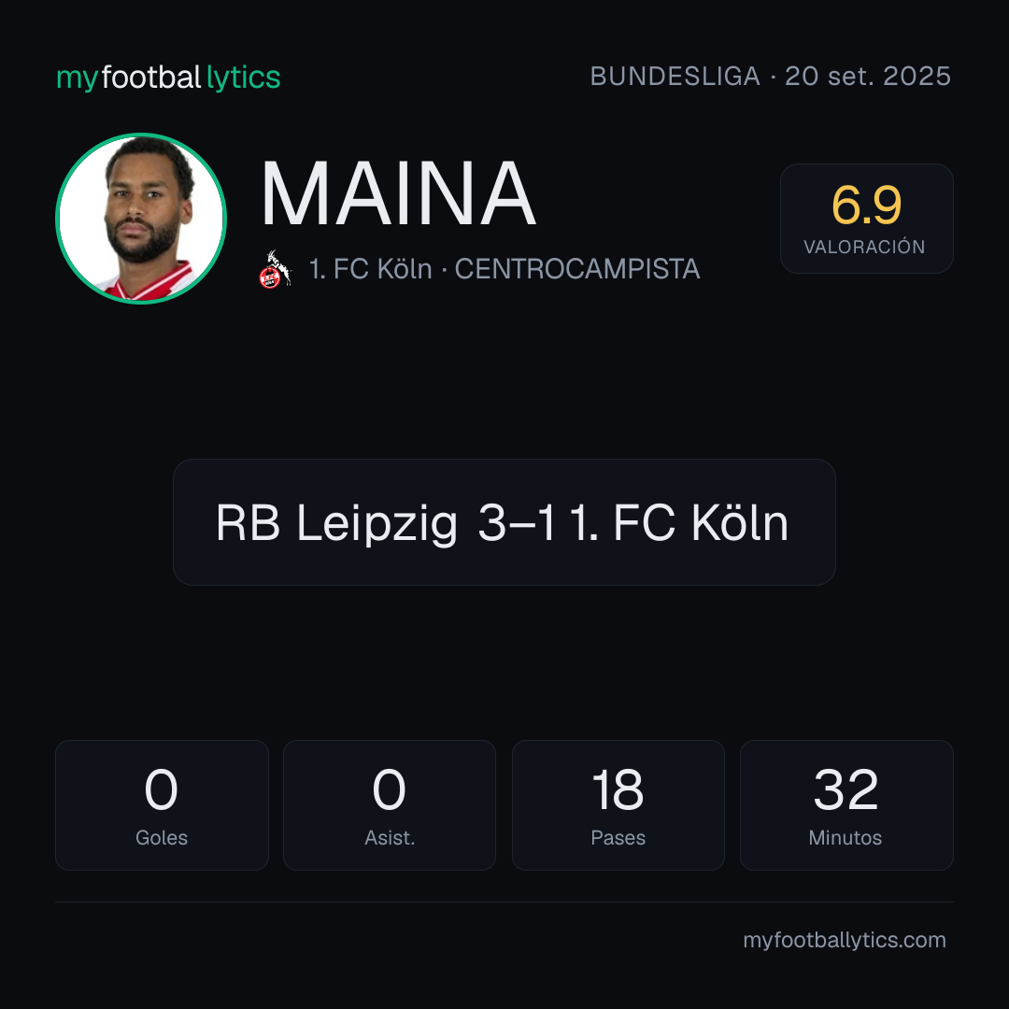Select the CENTROCAMPISTA position label
Screen dimensions: 1009x1009
[x=577, y=269]
